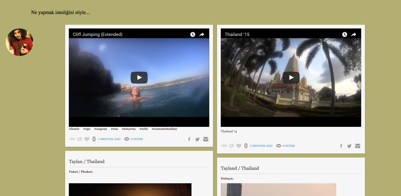This screenshot has width=401, height=196.
Task: Open the Taylan / Thailand post title
Action: coord(87,162)
